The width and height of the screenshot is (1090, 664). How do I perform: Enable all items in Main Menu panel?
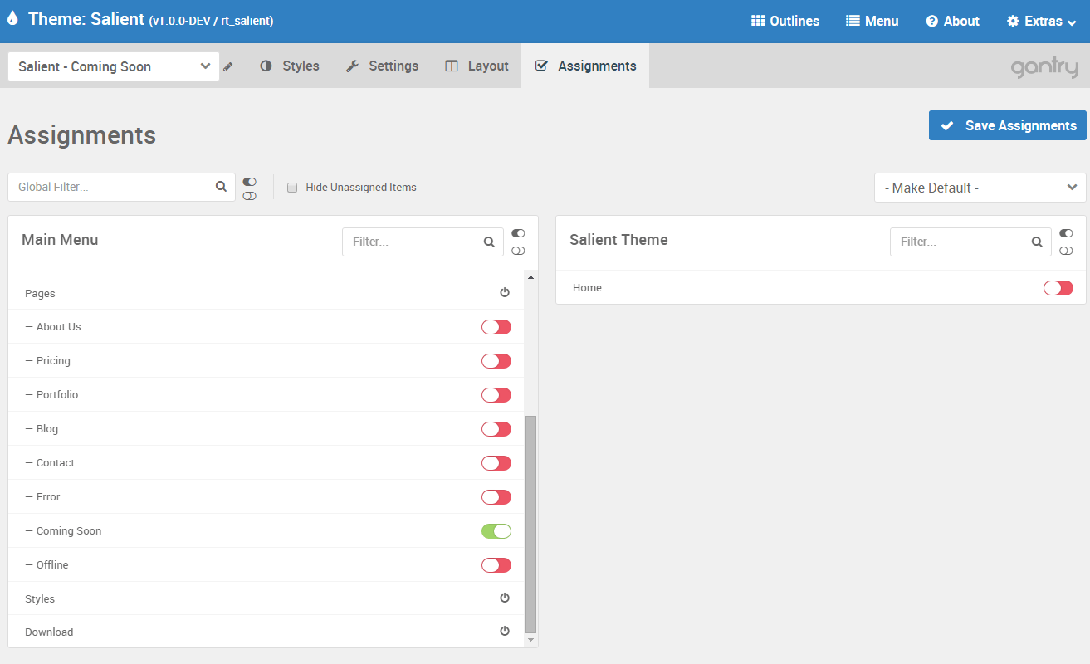pos(519,234)
